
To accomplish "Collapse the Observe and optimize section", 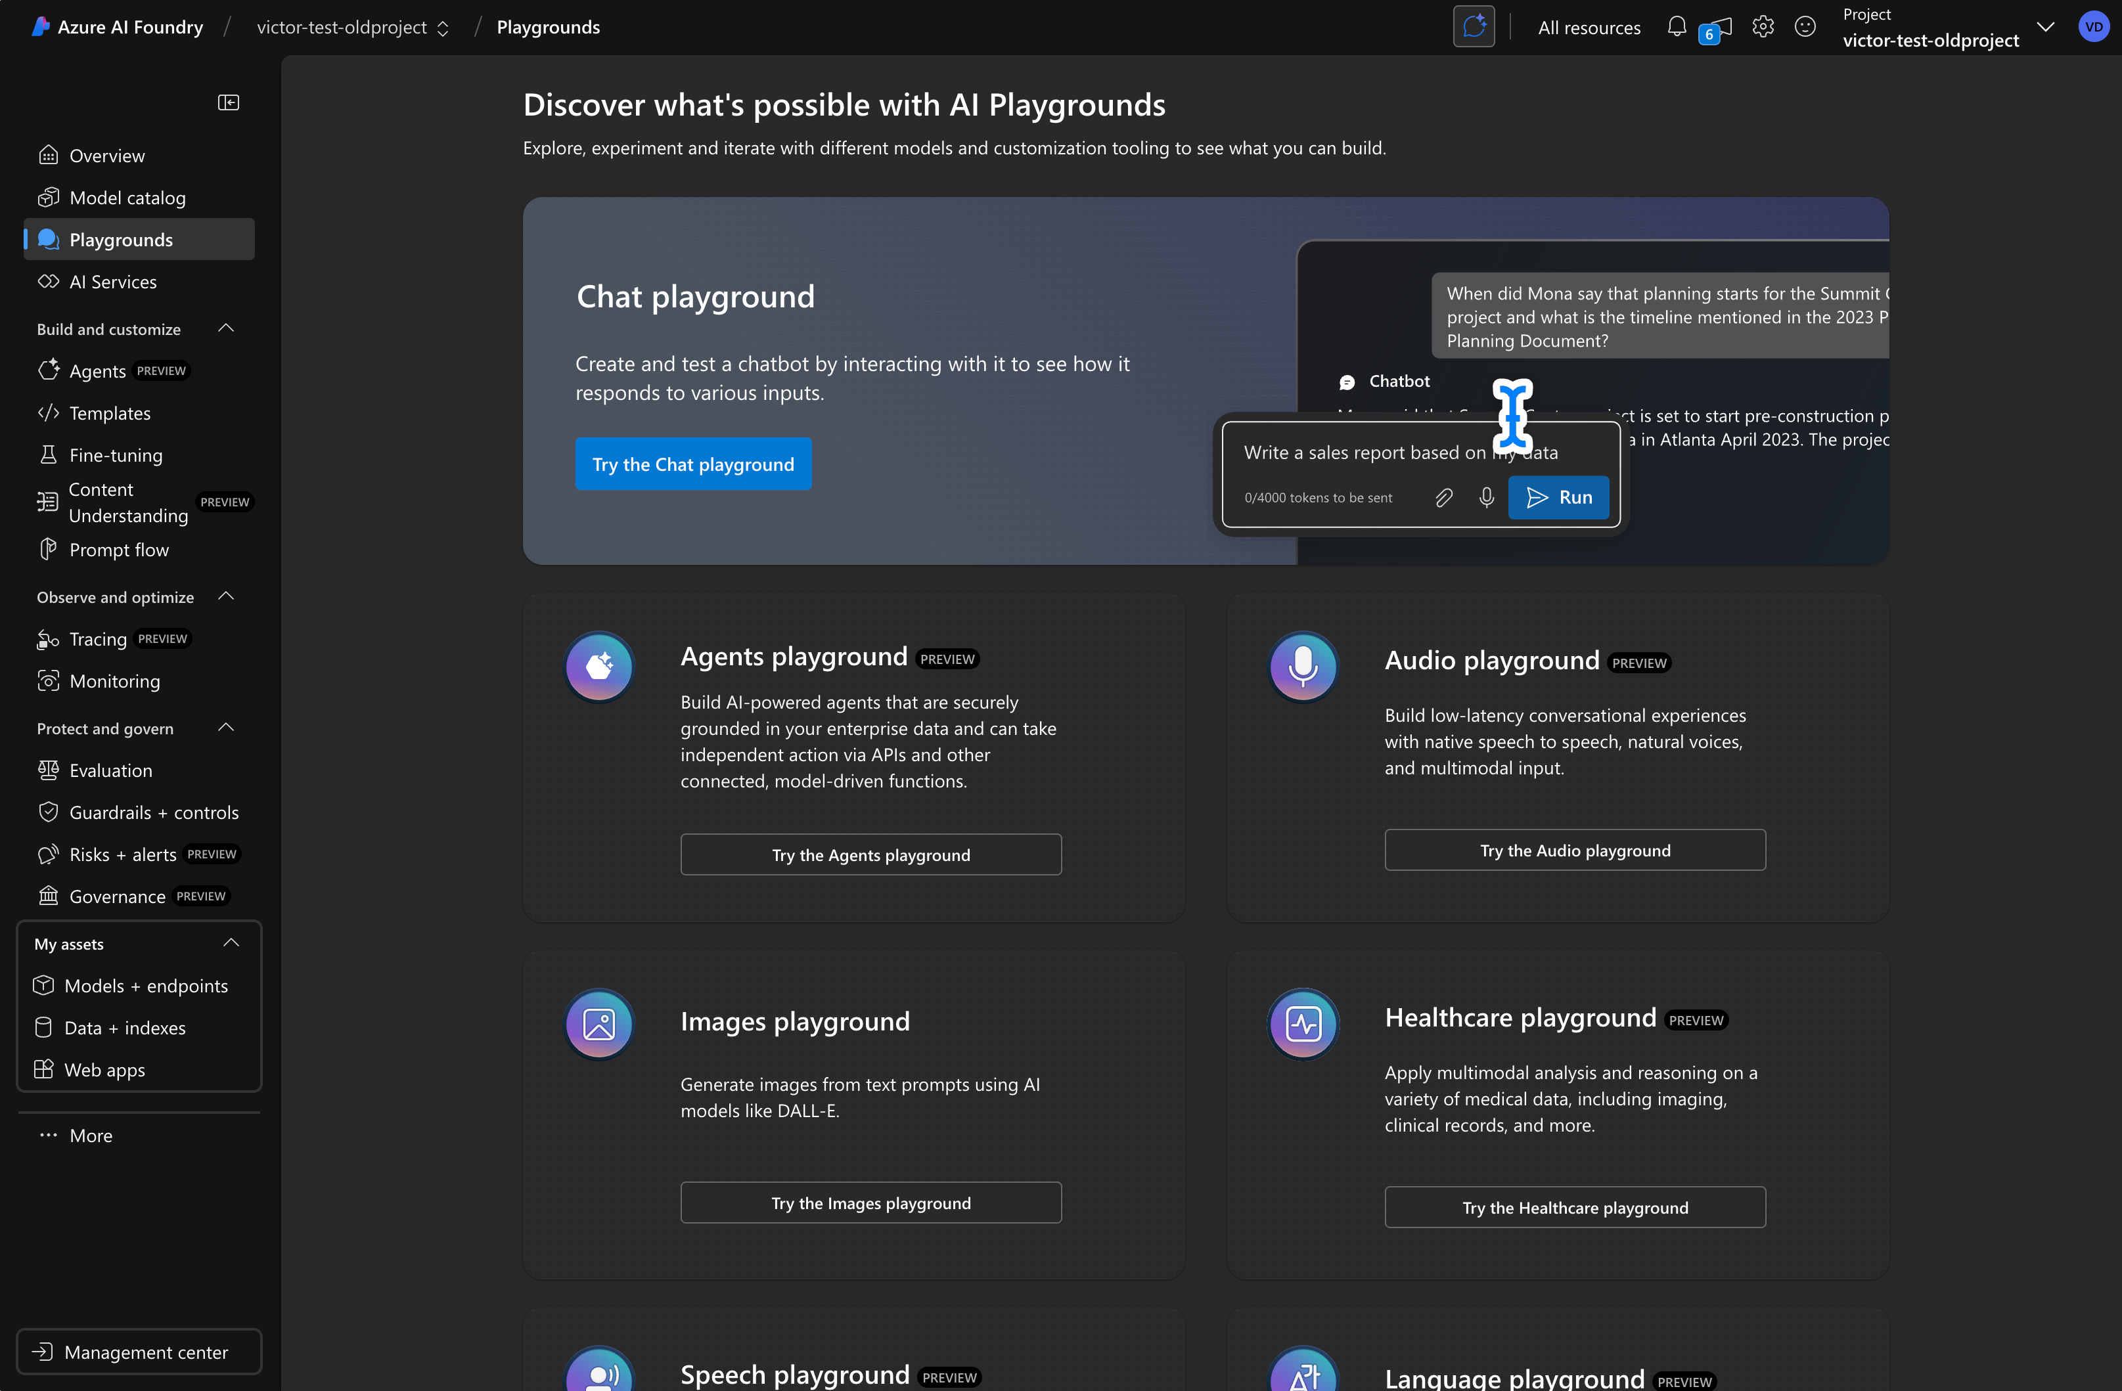I will click(227, 596).
